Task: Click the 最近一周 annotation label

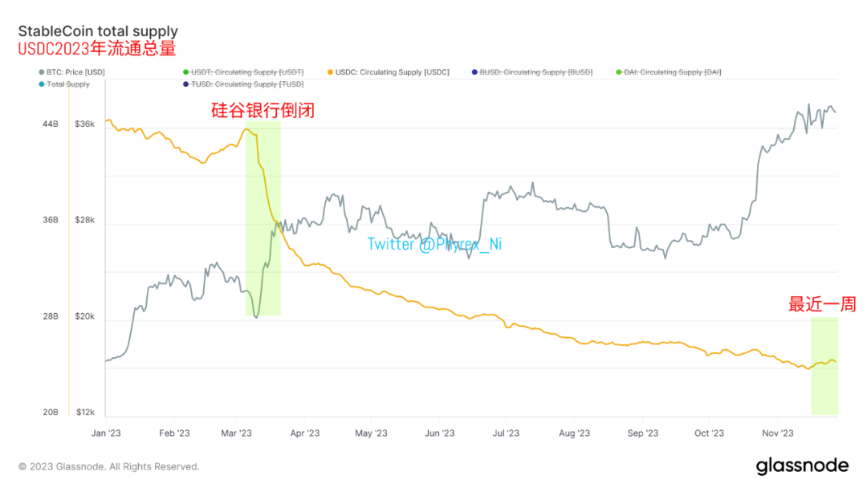Action: coord(822,304)
